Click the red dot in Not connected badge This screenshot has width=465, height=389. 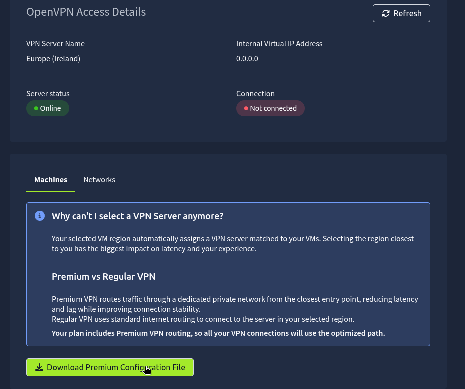click(246, 108)
